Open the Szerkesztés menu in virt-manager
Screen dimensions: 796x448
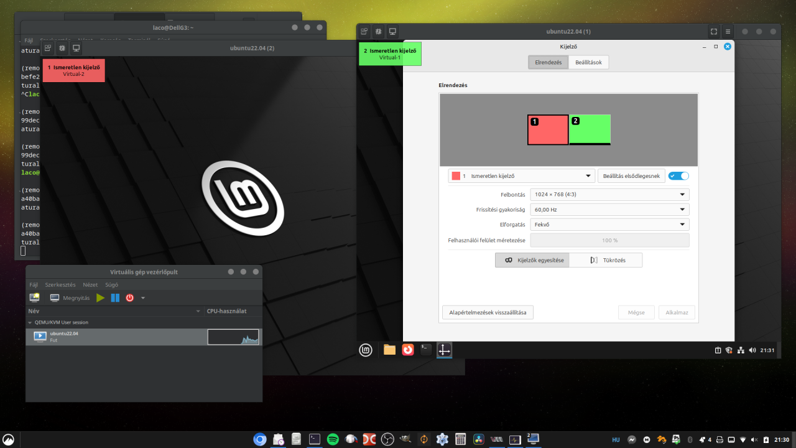tap(60, 284)
